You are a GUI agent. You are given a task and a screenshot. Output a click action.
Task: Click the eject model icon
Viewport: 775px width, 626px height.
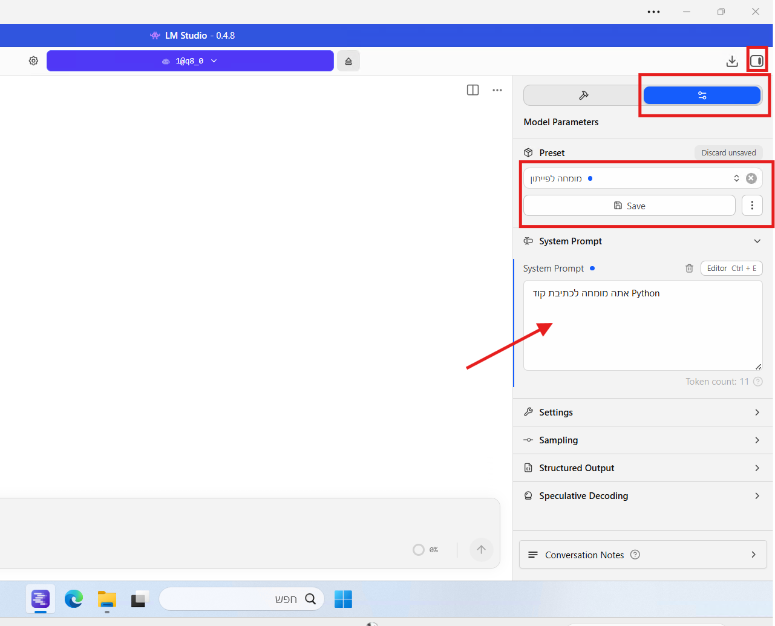tap(348, 61)
